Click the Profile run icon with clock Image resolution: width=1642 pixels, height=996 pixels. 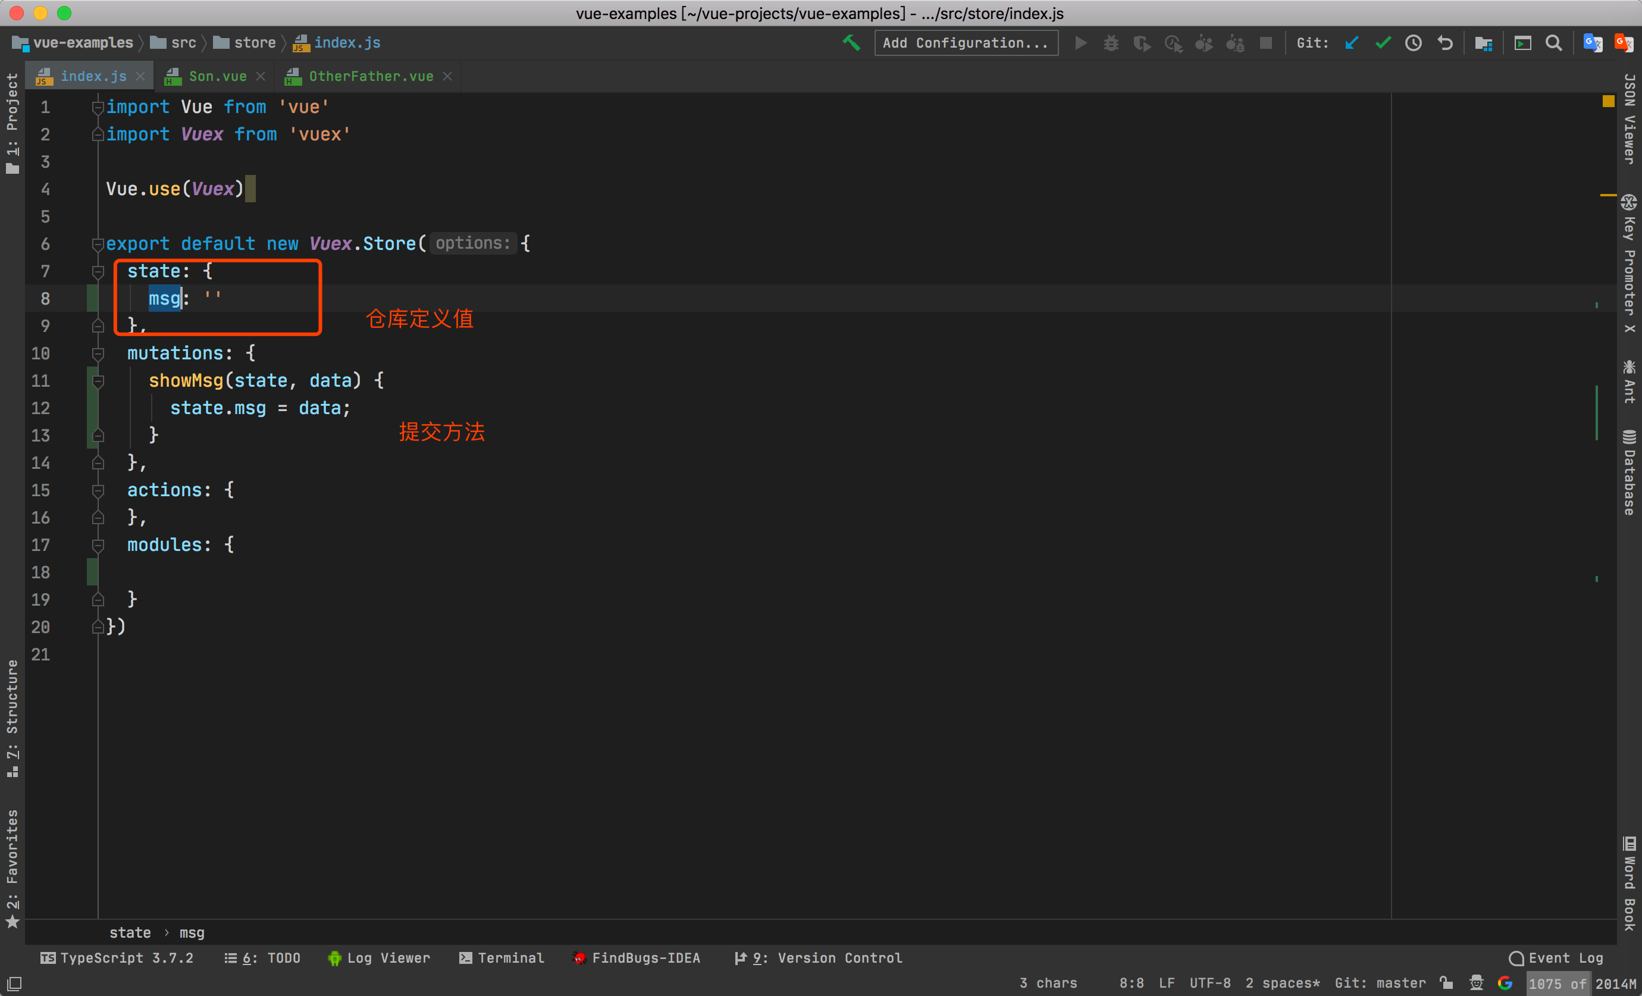[x=1173, y=43]
